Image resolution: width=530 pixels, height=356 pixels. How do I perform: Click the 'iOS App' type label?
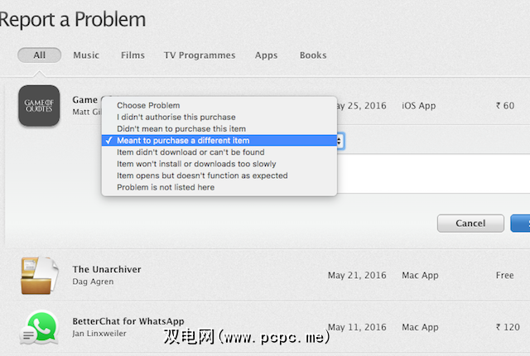(418, 106)
